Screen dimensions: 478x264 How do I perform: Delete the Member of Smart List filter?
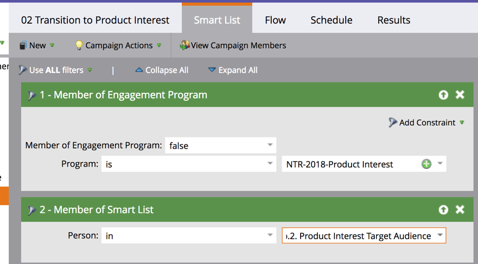(460, 210)
